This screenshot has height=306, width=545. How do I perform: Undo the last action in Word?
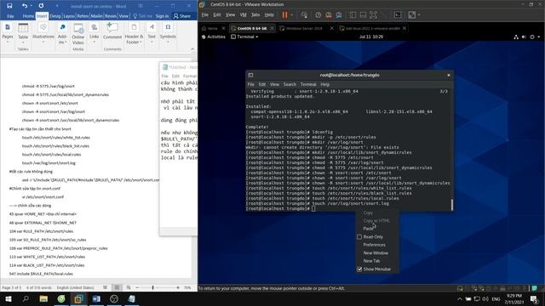(25, 6)
